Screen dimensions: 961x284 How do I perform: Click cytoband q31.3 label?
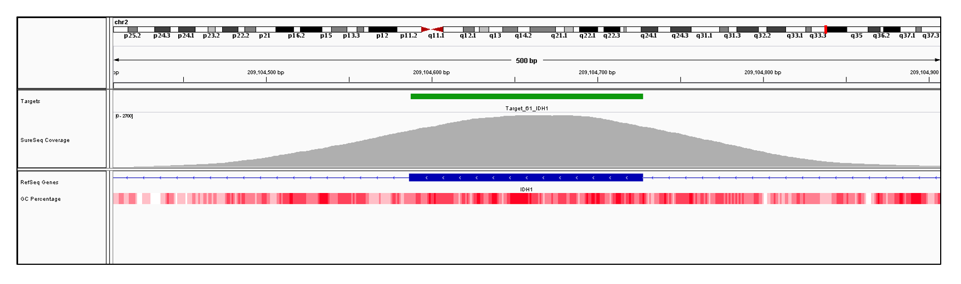pyautogui.click(x=732, y=36)
